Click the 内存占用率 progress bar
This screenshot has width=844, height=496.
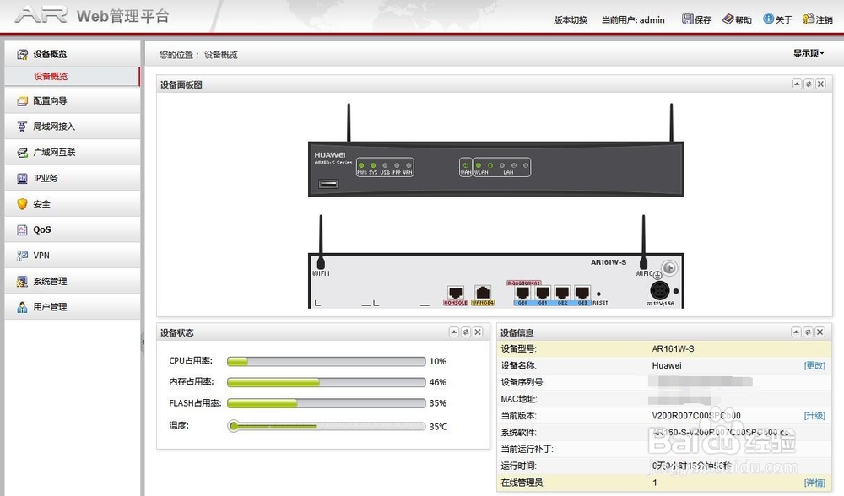click(326, 382)
